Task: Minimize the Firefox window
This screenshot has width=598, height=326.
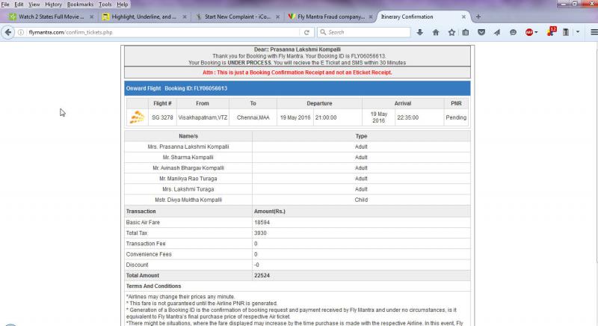Action: 563,4
